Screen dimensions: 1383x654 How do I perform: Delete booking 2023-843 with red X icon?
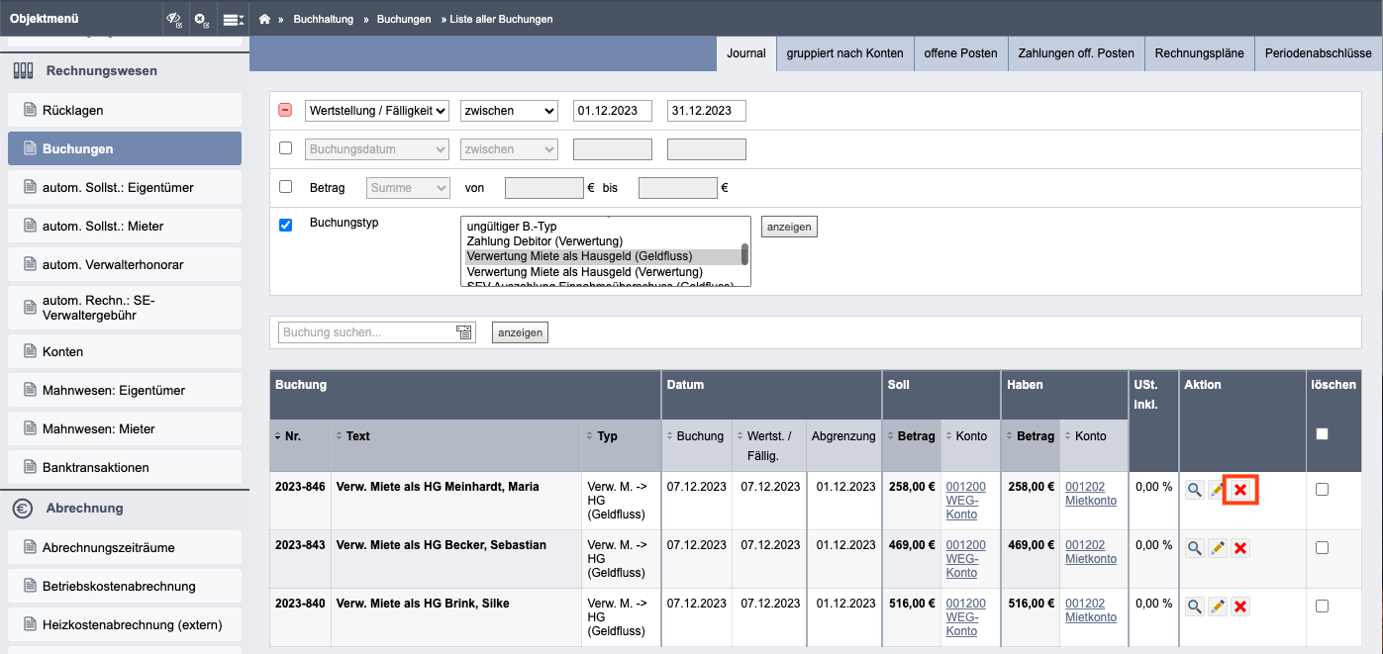click(x=1240, y=548)
